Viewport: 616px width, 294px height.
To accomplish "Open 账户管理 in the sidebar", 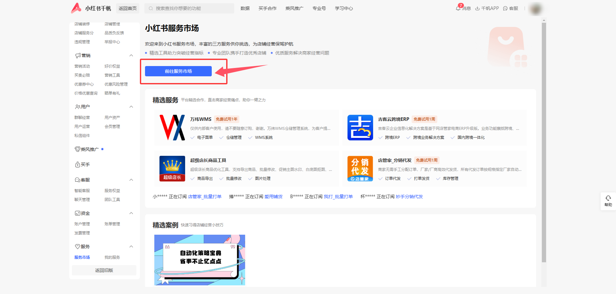I will pos(82,224).
